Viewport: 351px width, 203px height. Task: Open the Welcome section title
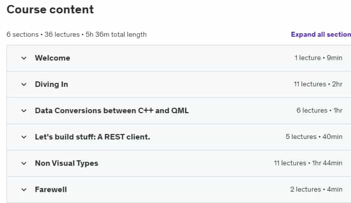(x=53, y=58)
